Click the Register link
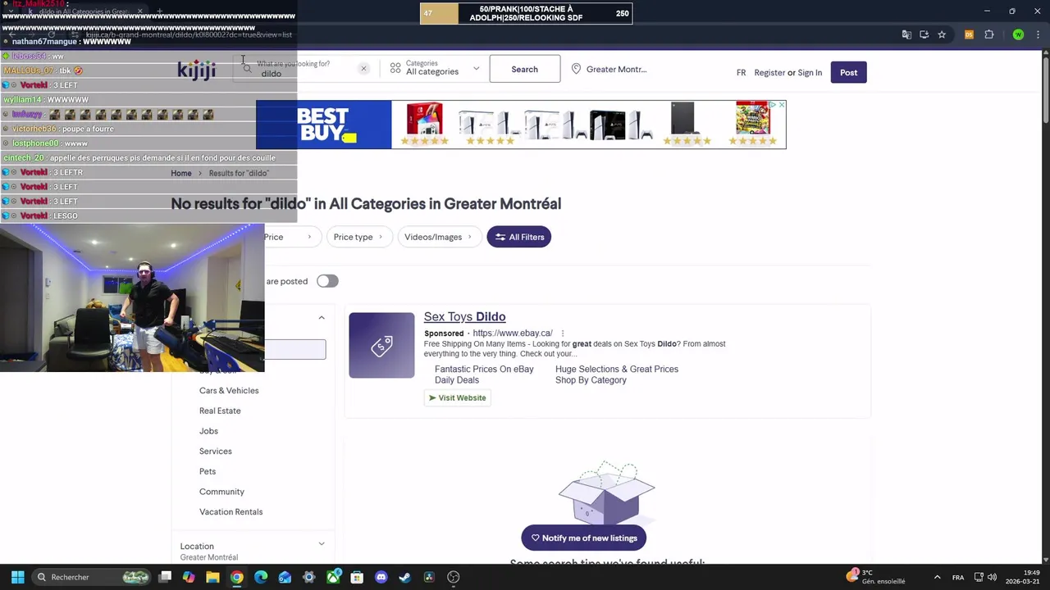This screenshot has height=590, width=1050. pyautogui.click(x=769, y=73)
